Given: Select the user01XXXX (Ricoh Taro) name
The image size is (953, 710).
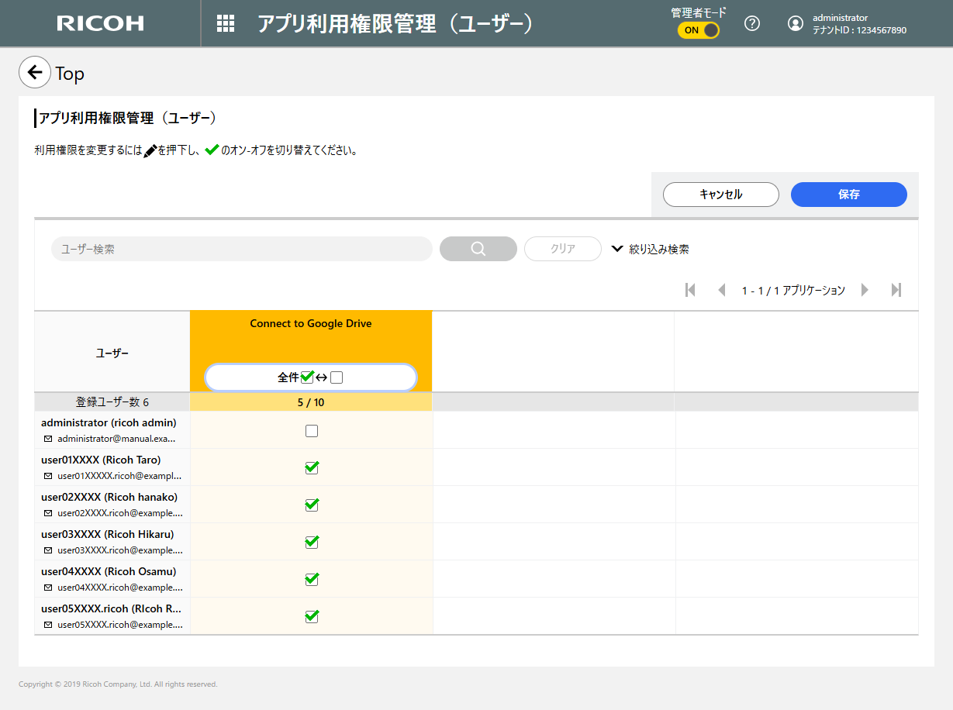Looking at the screenshot, I should tap(101, 460).
